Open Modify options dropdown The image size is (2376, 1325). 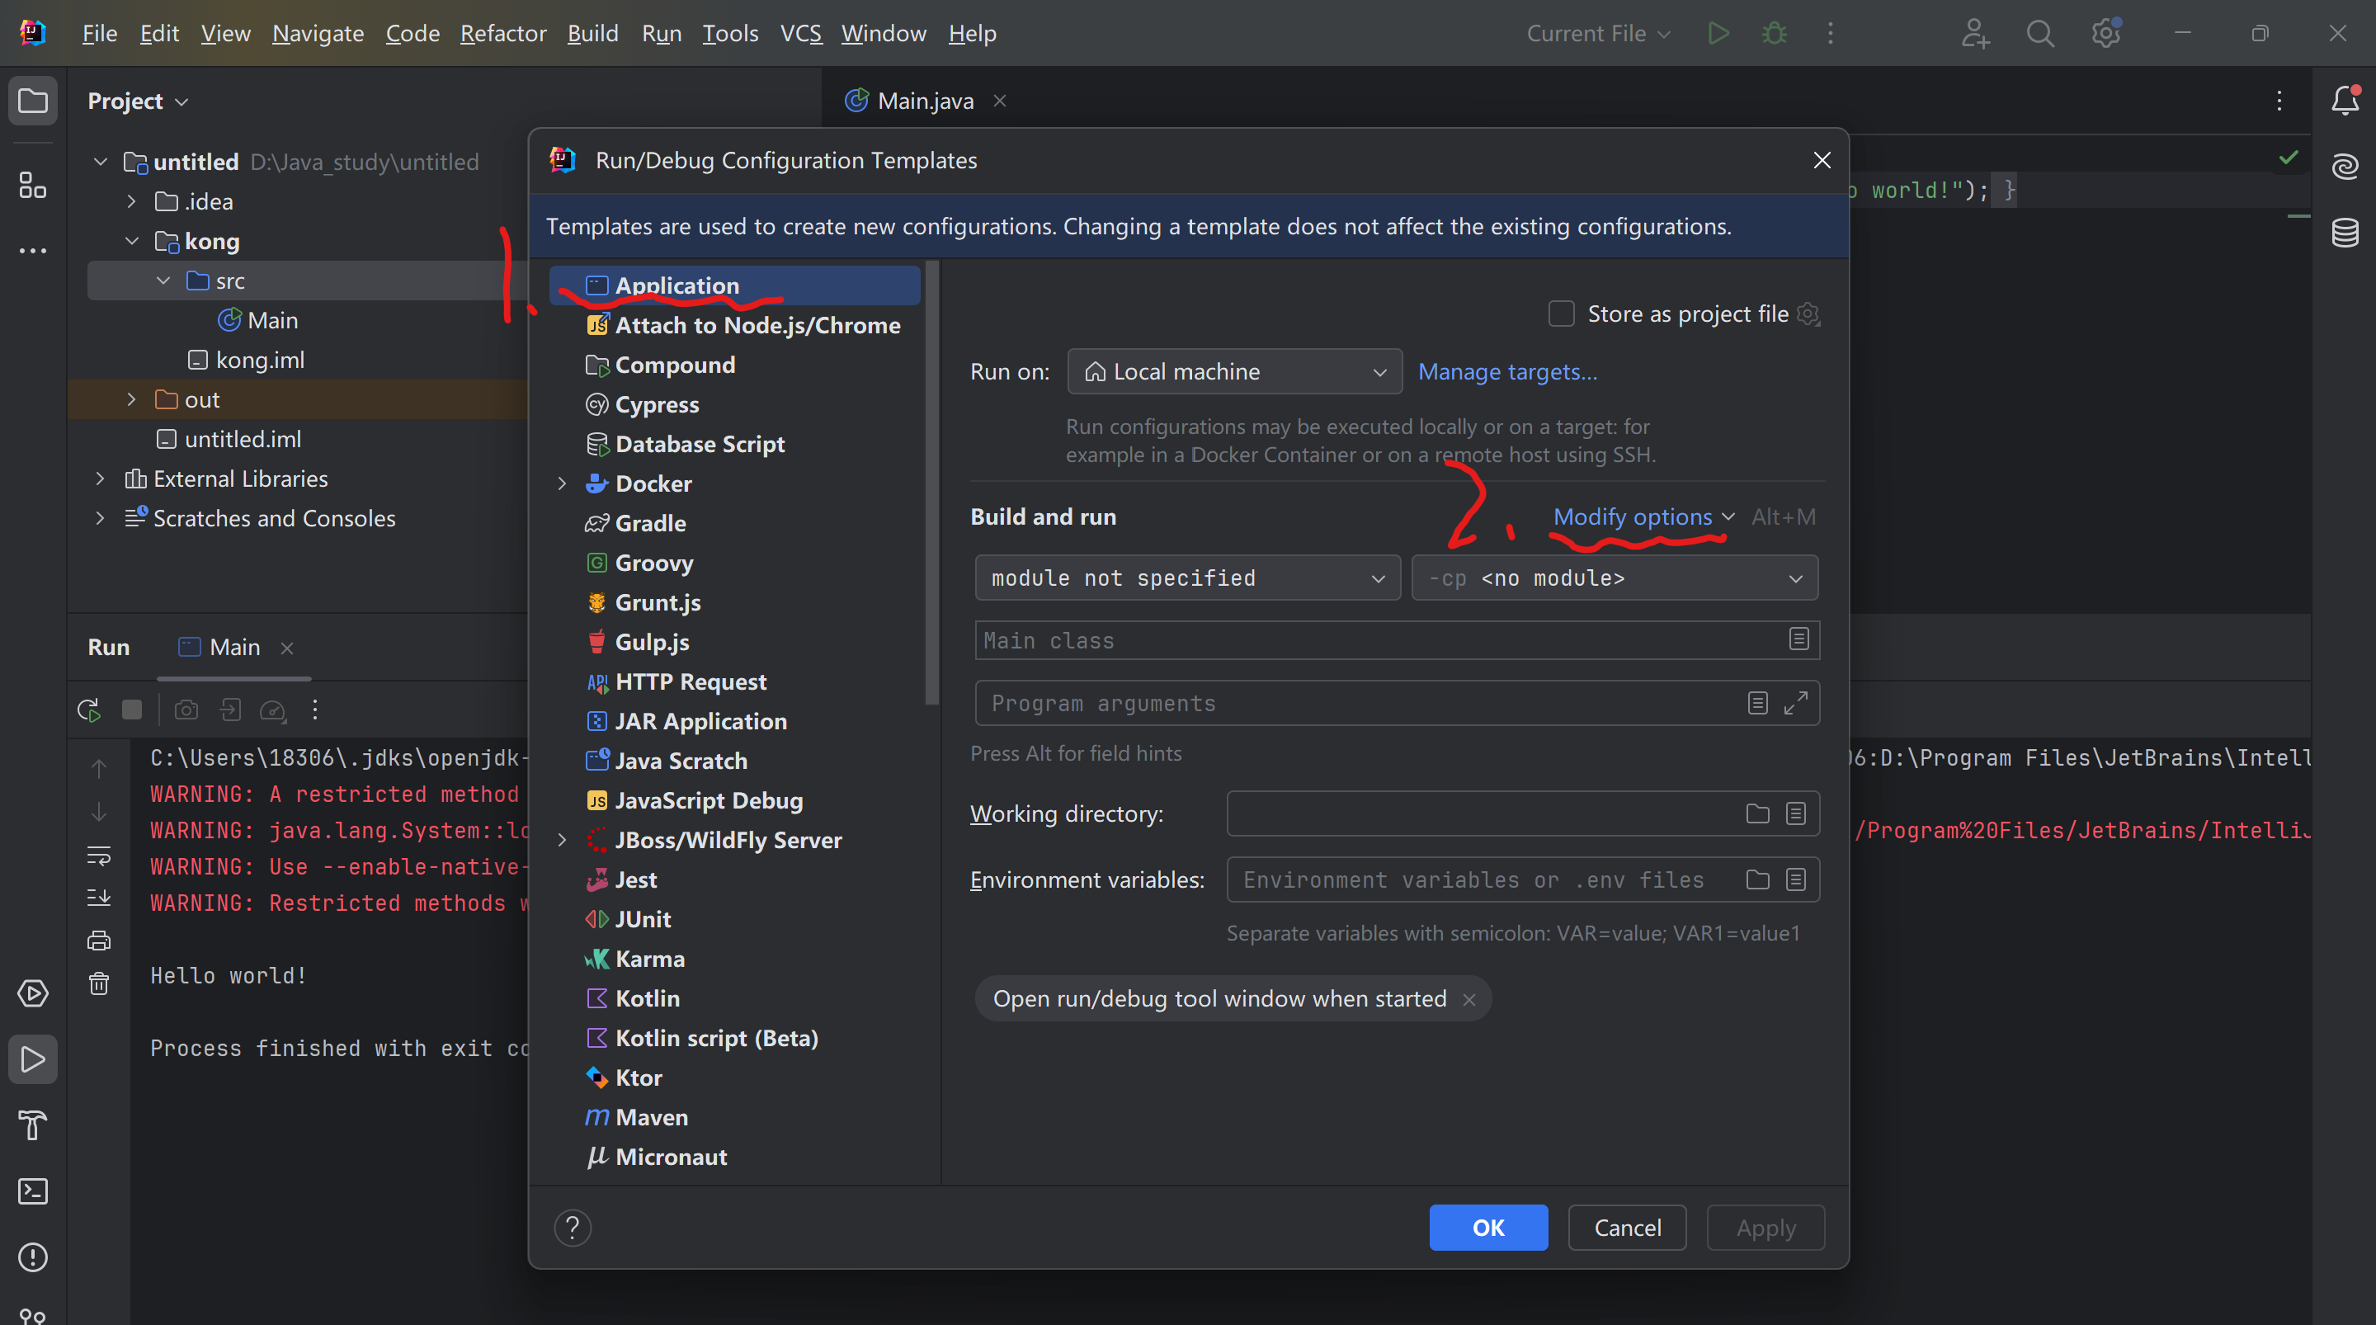[x=1643, y=516]
